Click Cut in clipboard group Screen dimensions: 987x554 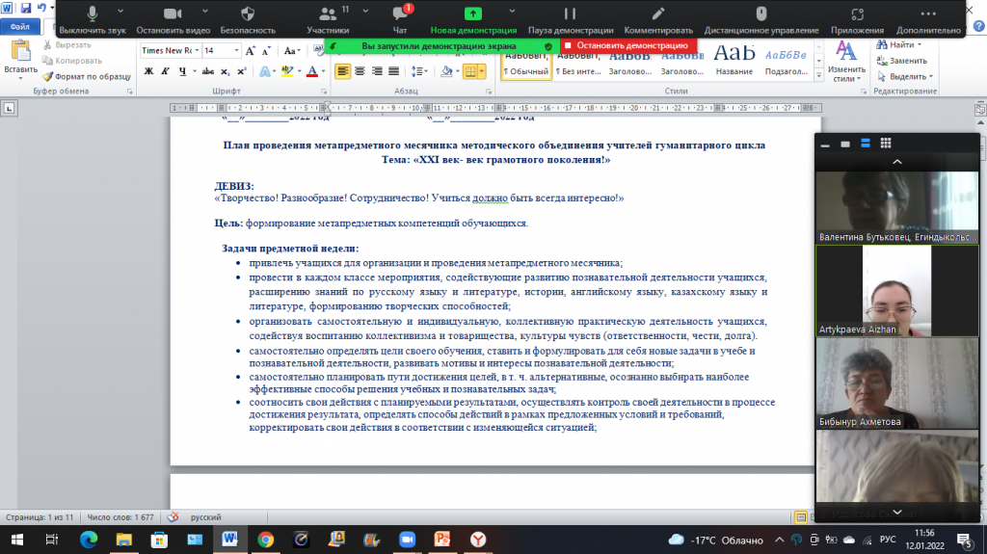(x=67, y=45)
